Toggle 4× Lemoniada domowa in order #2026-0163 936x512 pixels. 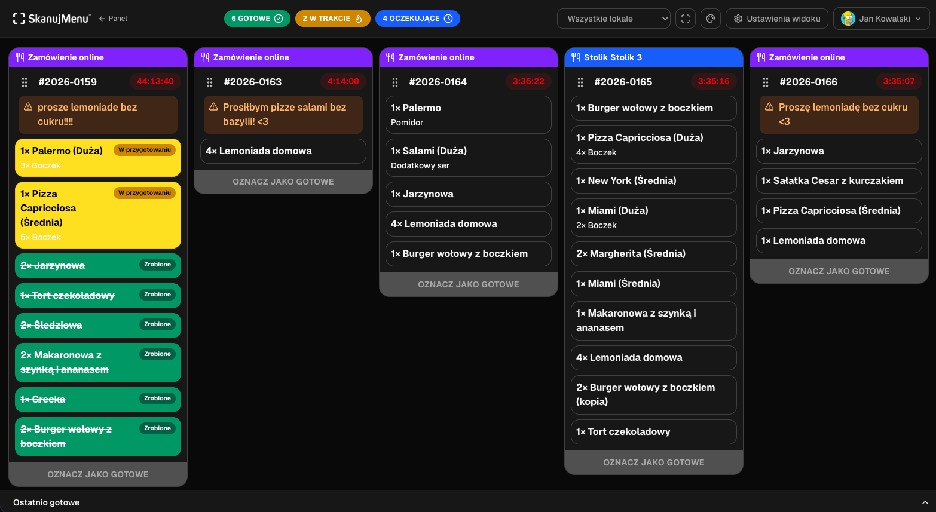[283, 151]
